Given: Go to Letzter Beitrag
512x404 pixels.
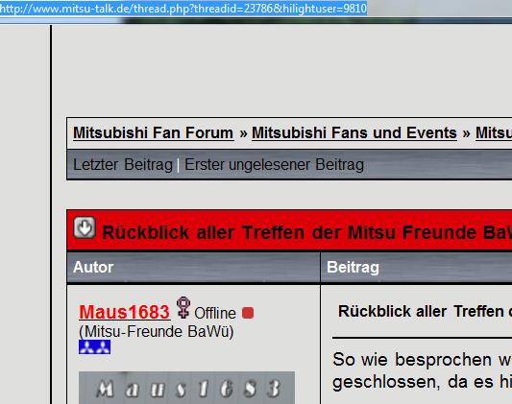Looking at the screenshot, I should [x=123, y=165].
